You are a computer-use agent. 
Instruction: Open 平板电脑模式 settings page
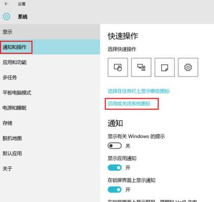click(x=50, y=93)
